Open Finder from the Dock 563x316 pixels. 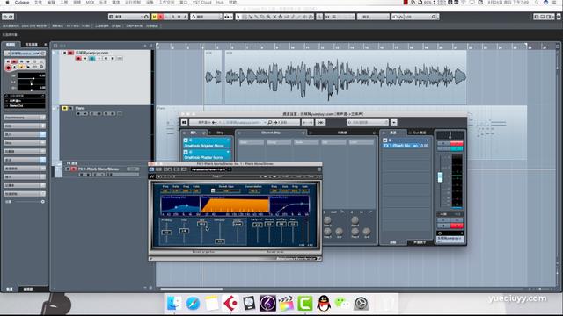point(174,304)
